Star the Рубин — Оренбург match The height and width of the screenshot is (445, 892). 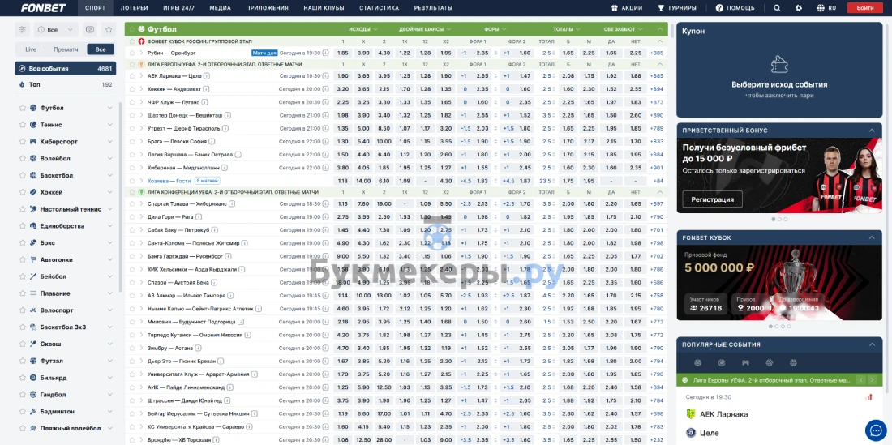click(x=132, y=53)
